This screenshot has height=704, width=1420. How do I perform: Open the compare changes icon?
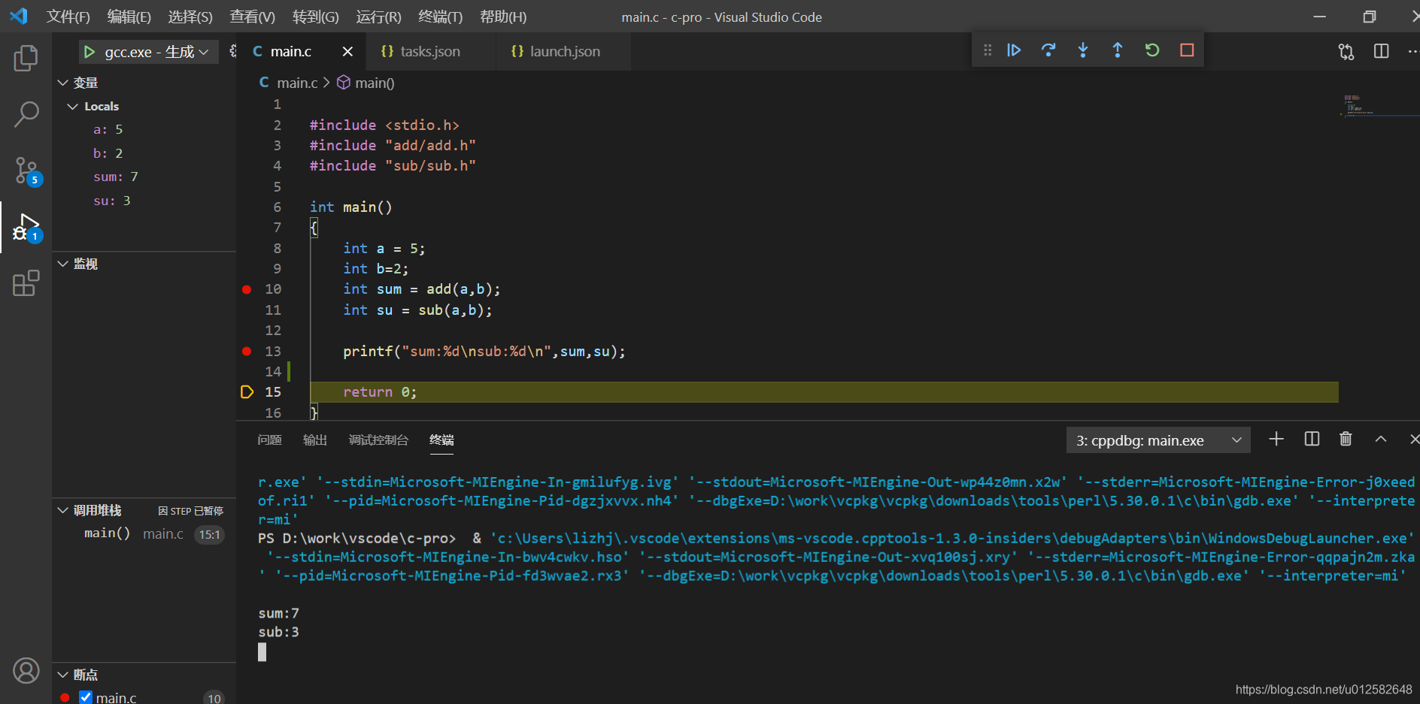[x=1346, y=51]
